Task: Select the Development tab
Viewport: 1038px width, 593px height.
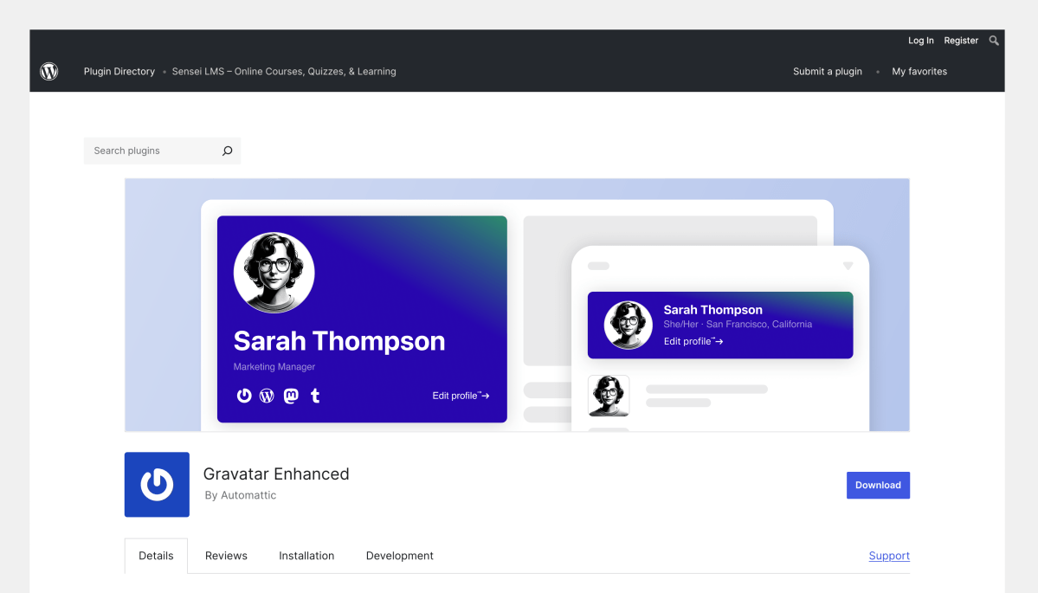Action: 399,556
